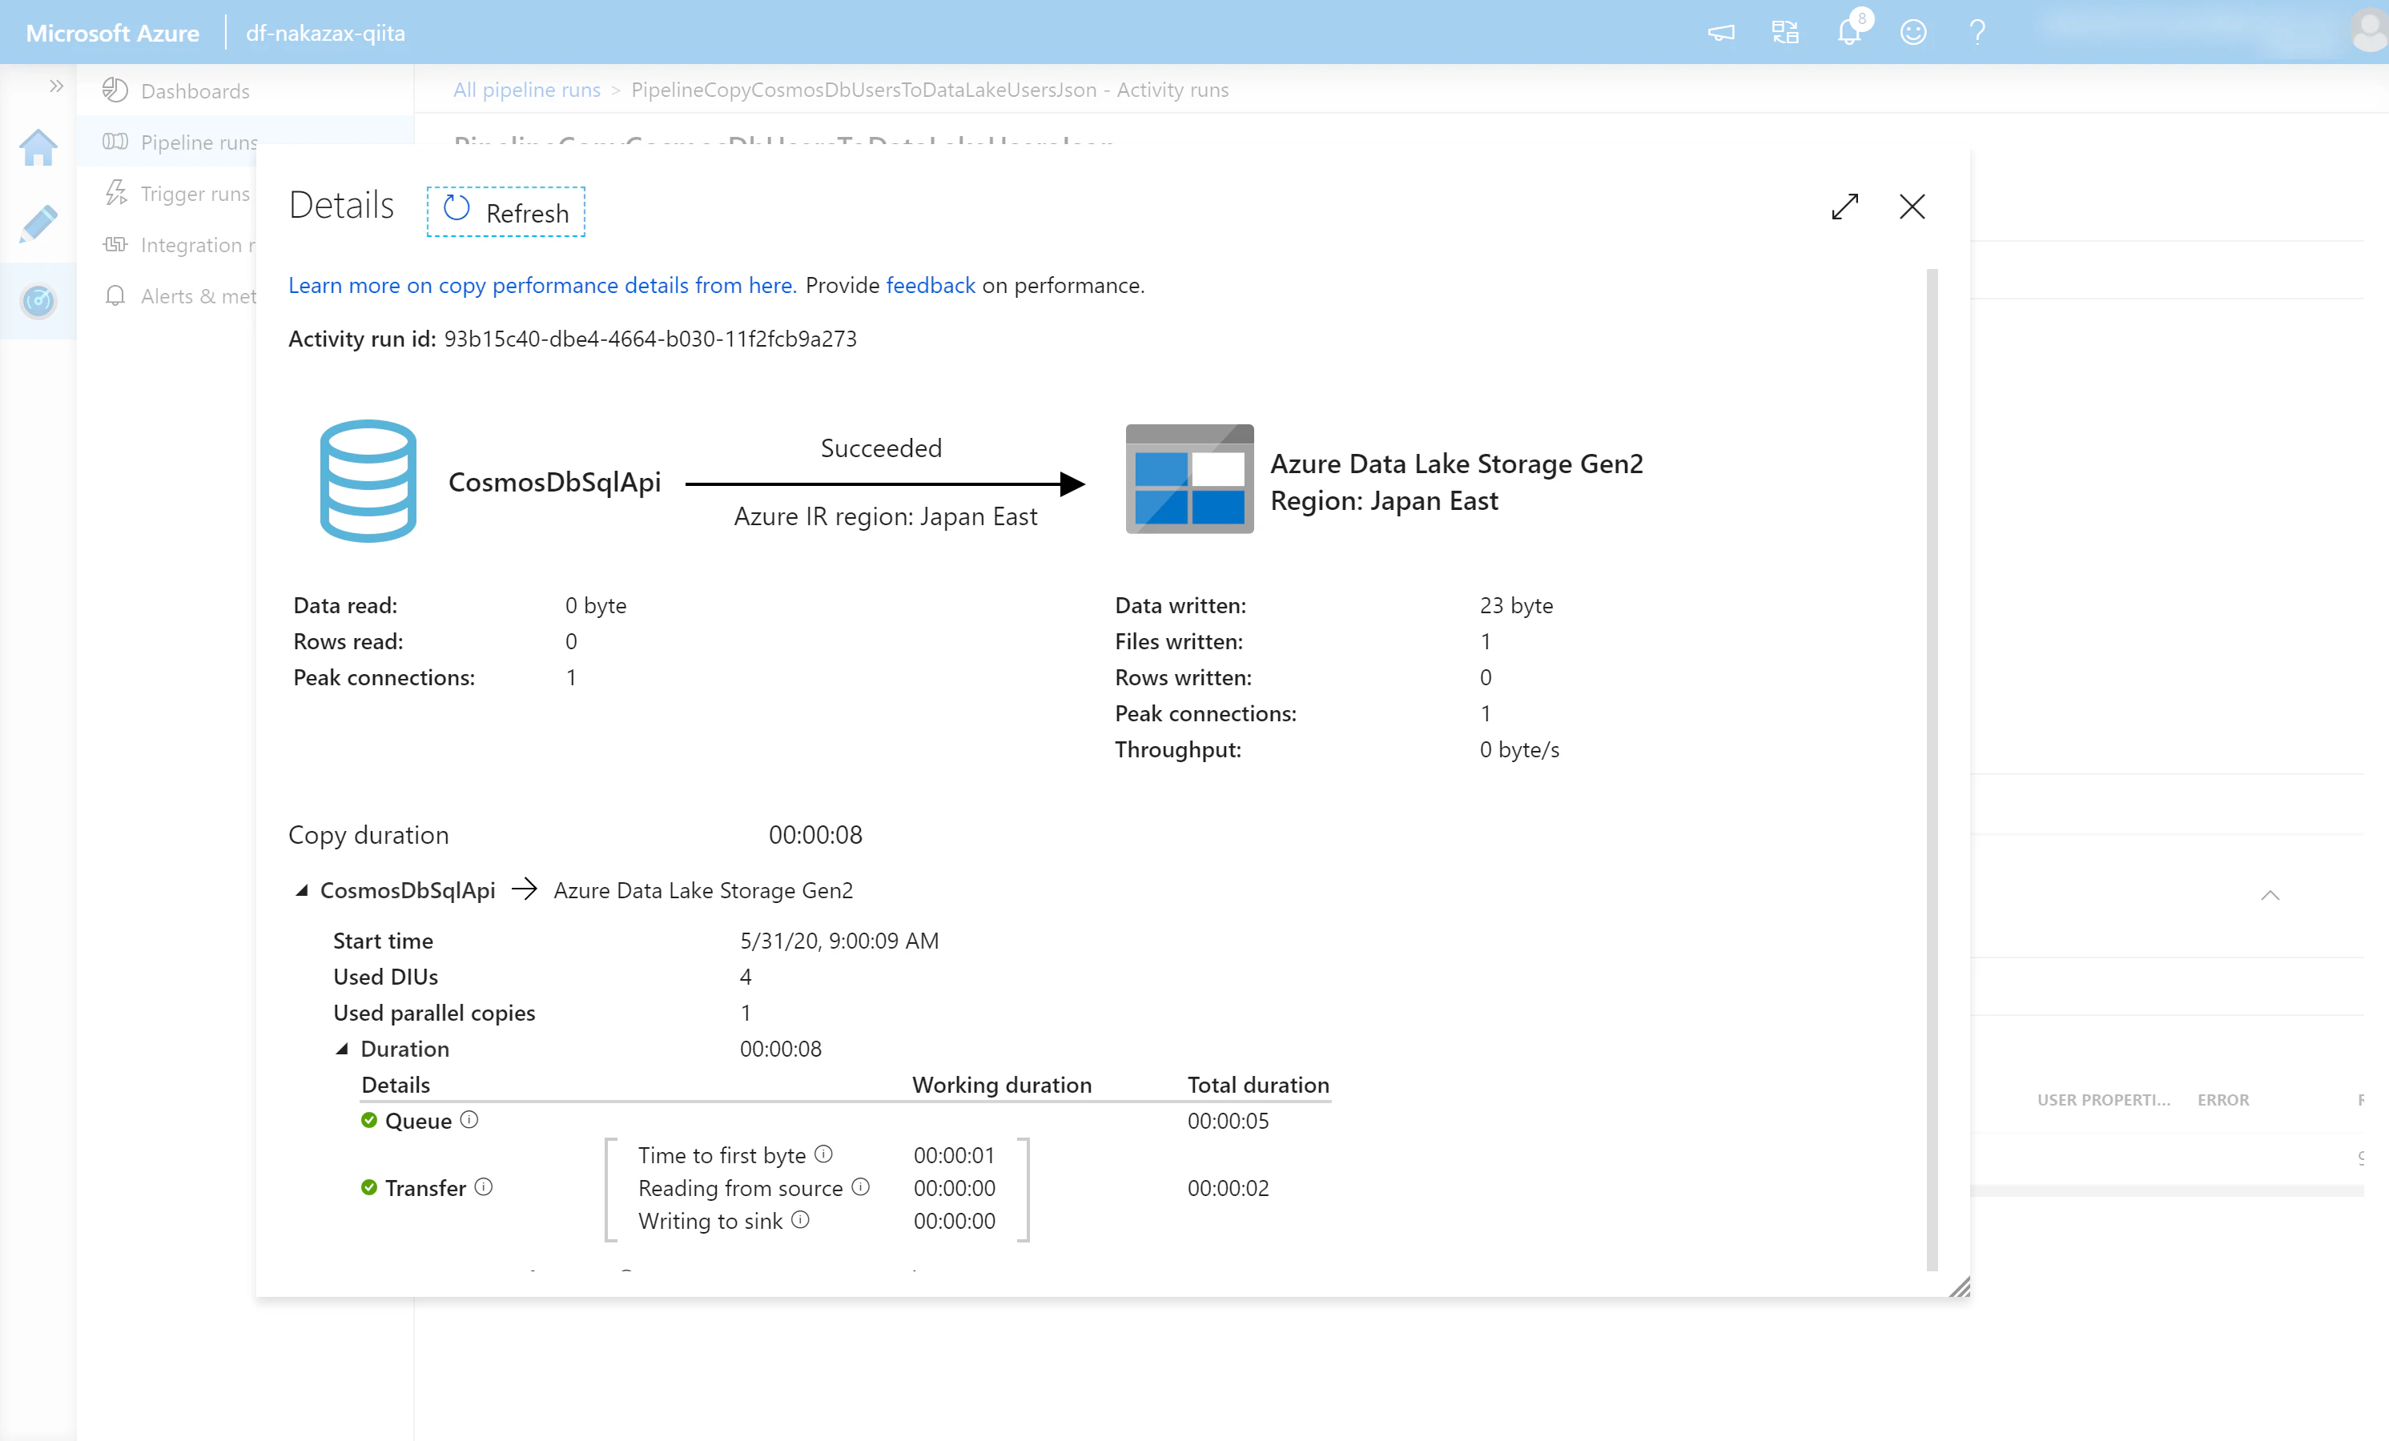The width and height of the screenshot is (2389, 1441).
Task: Click the Succeeded status text
Action: point(881,448)
